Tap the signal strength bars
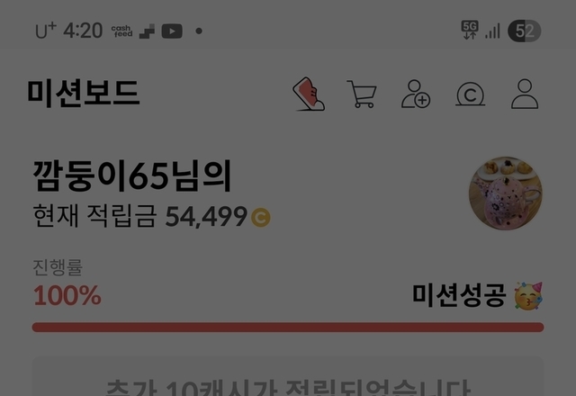The height and width of the screenshot is (396, 576). click(x=492, y=31)
